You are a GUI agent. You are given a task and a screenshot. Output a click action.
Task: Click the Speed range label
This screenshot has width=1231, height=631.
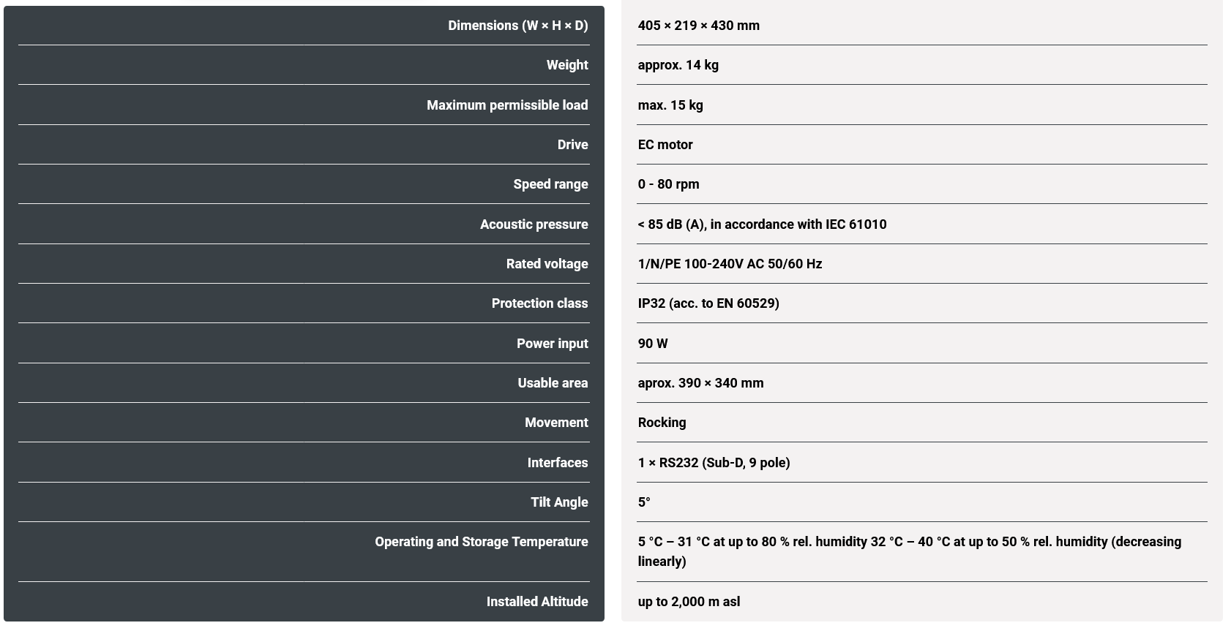[x=550, y=184]
